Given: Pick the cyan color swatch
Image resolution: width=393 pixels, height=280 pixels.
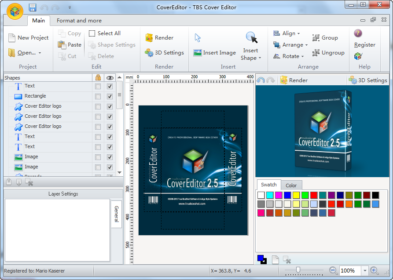Looking at the screenshot, I should coord(270,195).
